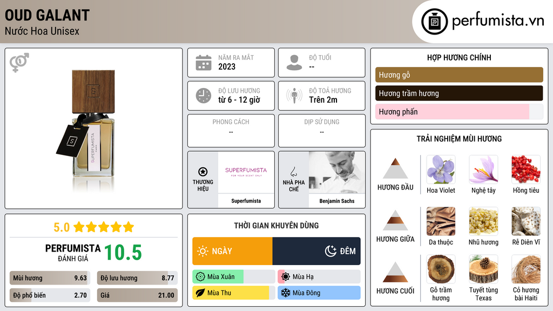Image resolution: width=553 pixels, height=311 pixels.
Task: Click the Độ phổ biến 2.70 score bar
Action: point(50,295)
